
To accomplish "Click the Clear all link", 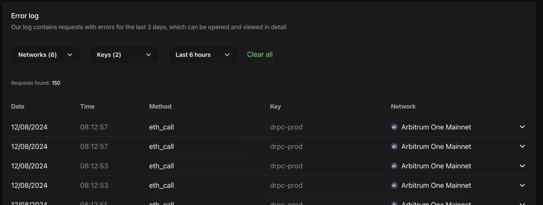I will 260,54.
